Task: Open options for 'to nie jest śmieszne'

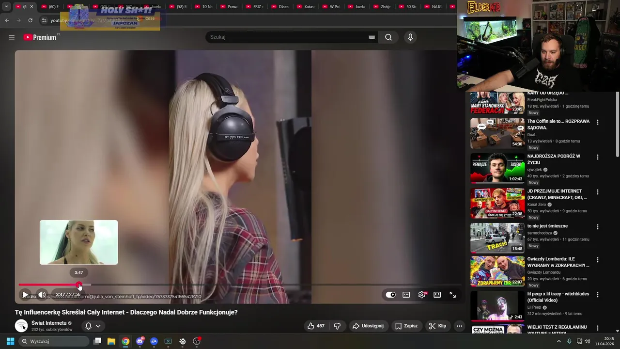Action: click(597, 227)
